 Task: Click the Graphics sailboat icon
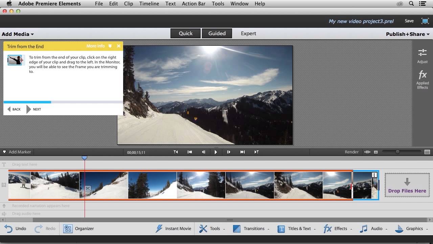point(400,229)
